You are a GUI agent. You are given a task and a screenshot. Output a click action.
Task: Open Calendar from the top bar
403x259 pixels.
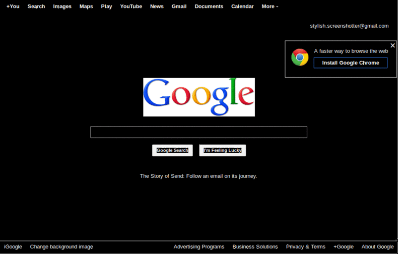pos(242,7)
